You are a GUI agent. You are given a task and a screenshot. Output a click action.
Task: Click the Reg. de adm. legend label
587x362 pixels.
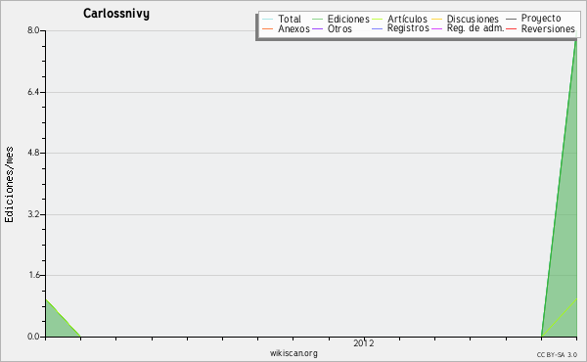coord(475,28)
